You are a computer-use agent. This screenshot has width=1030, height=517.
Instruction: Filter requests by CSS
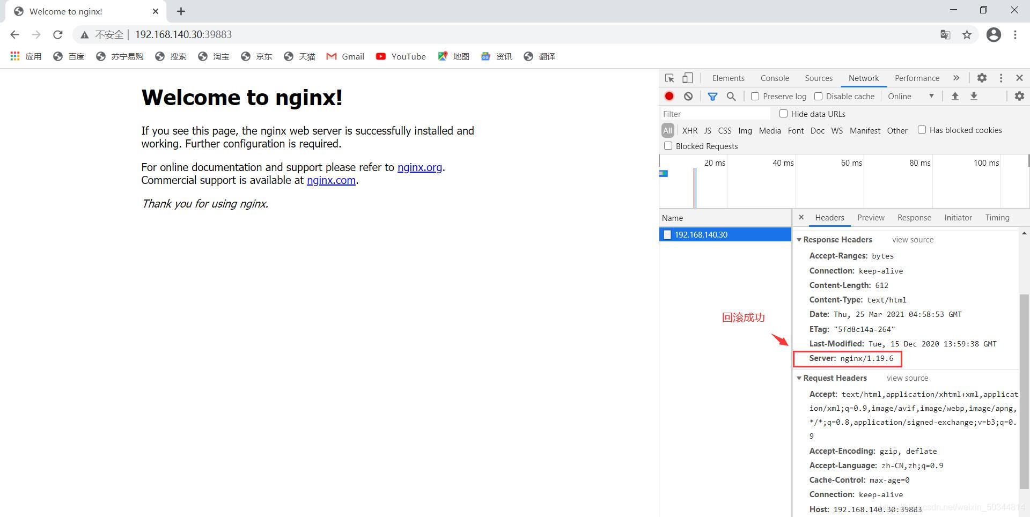[725, 130]
